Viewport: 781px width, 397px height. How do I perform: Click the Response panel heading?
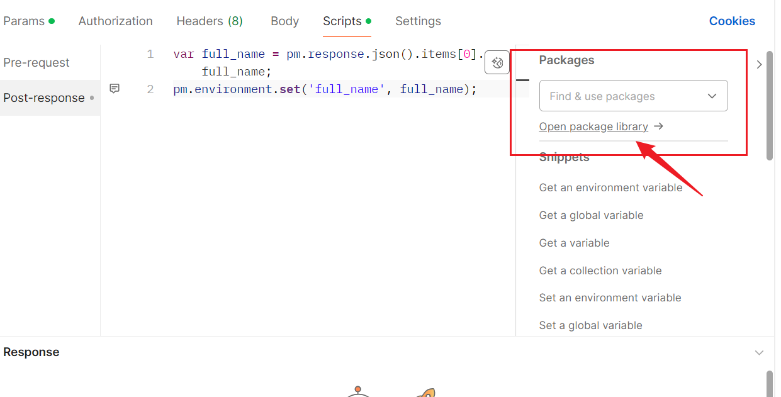coord(31,352)
